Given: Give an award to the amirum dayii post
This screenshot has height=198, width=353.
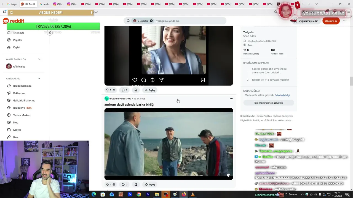Looking at the screenshot, I should click(x=136, y=185).
